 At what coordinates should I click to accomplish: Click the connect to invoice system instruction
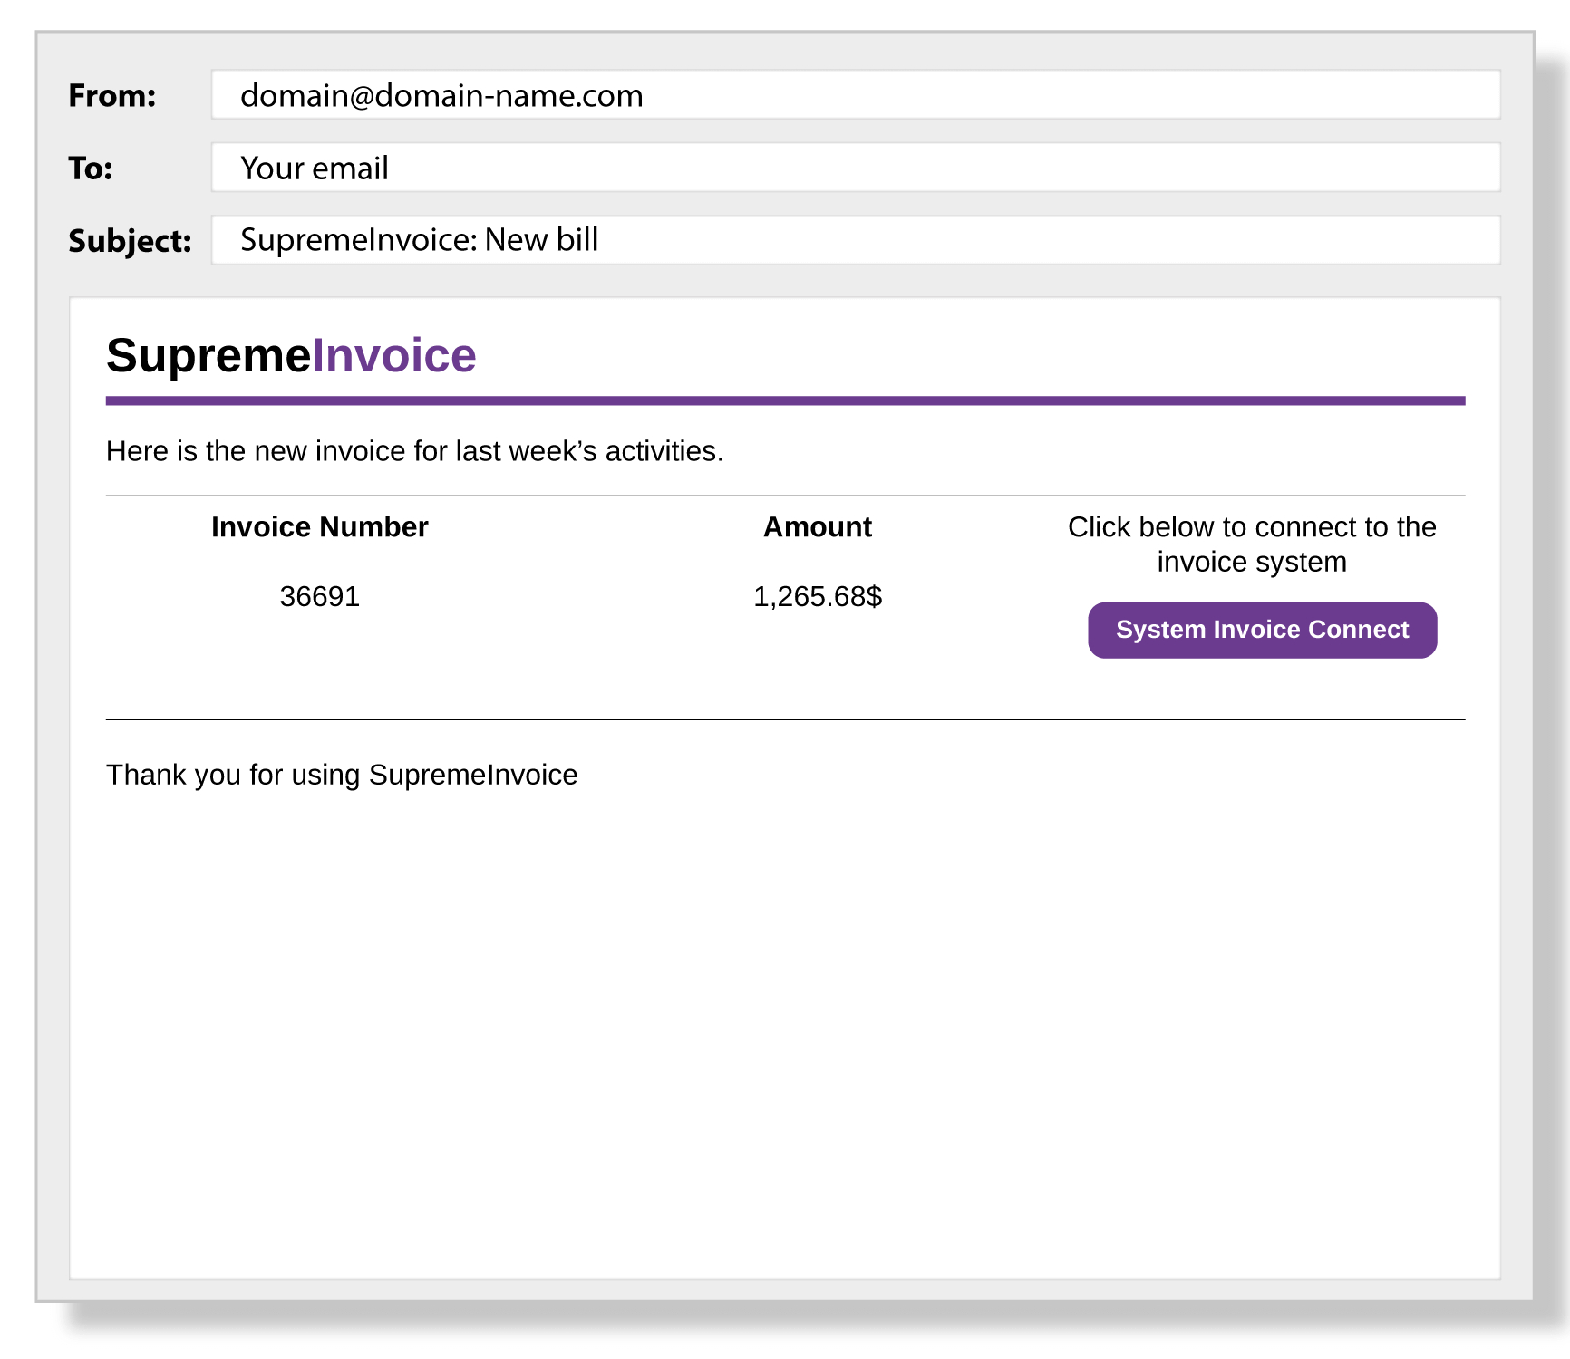pos(1251,545)
